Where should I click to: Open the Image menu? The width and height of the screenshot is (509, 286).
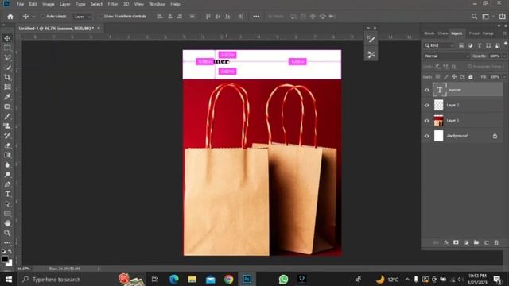(x=48, y=4)
